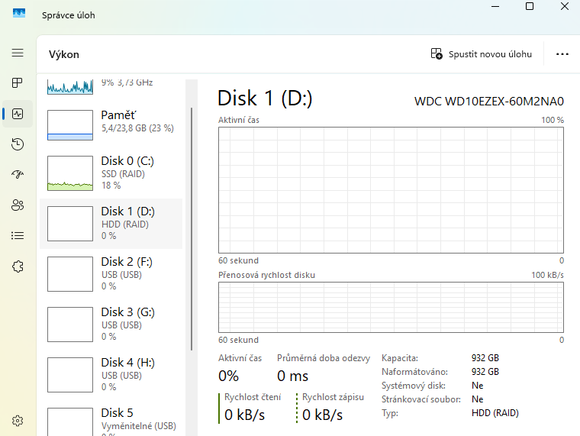Open Task Manager settings gear
The height and width of the screenshot is (436, 580).
pyautogui.click(x=18, y=421)
